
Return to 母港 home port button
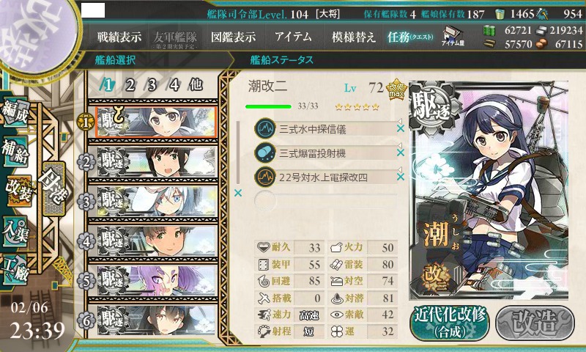click(x=53, y=188)
